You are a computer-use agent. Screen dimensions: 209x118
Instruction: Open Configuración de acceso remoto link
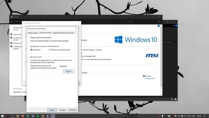pos(17,39)
